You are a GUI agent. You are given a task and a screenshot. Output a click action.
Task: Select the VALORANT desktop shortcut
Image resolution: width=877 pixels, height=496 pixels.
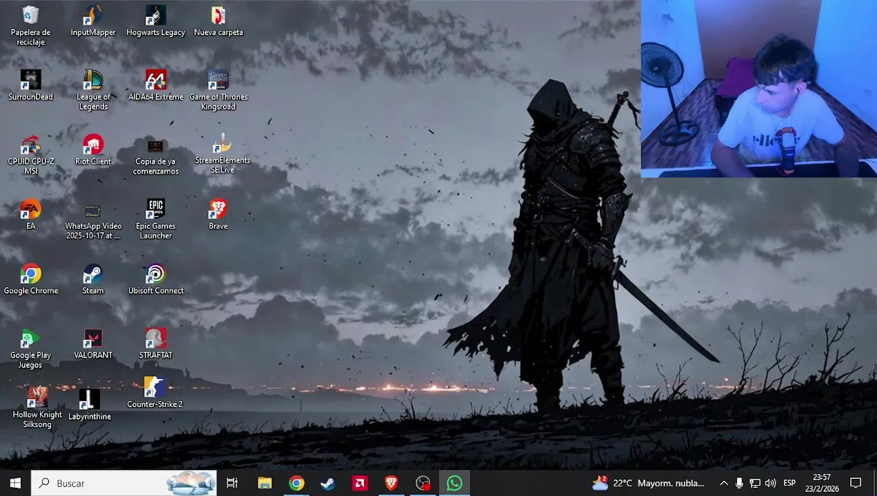[93, 344]
